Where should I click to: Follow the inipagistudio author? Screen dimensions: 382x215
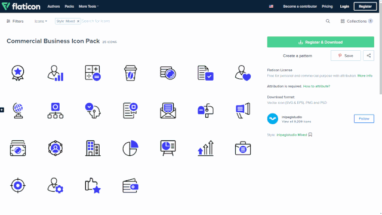[364, 119]
